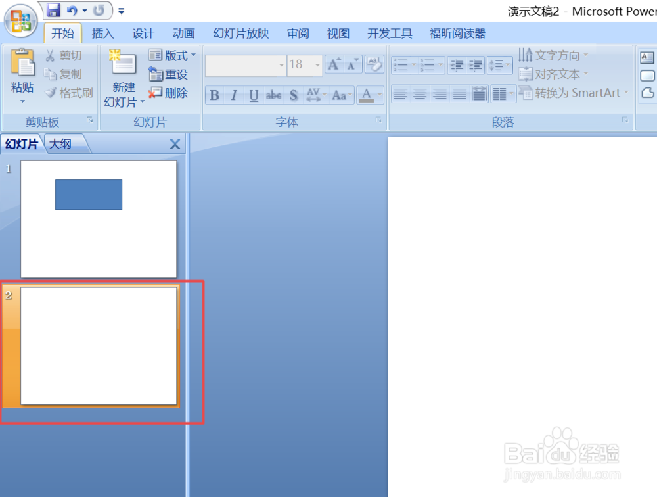Open the 开发工具 tab
This screenshot has width=657, height=497.
click(390, 33)
